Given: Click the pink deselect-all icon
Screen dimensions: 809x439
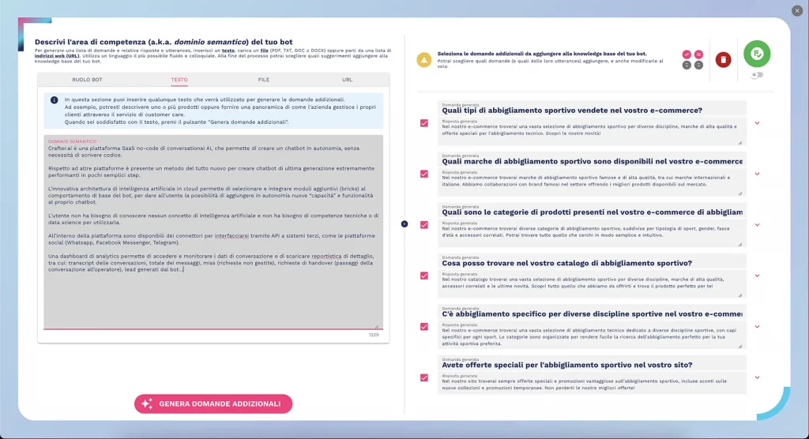Looking at the screenshot, I should [x=698, y=54].
